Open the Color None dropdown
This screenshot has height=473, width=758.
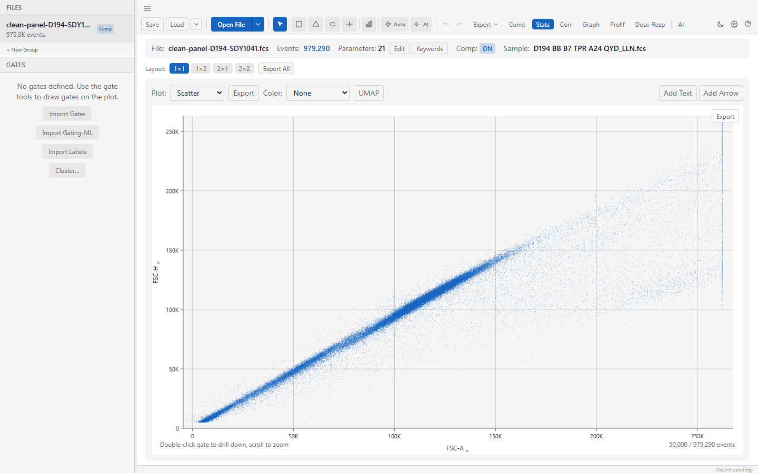(x=318, y=93)
